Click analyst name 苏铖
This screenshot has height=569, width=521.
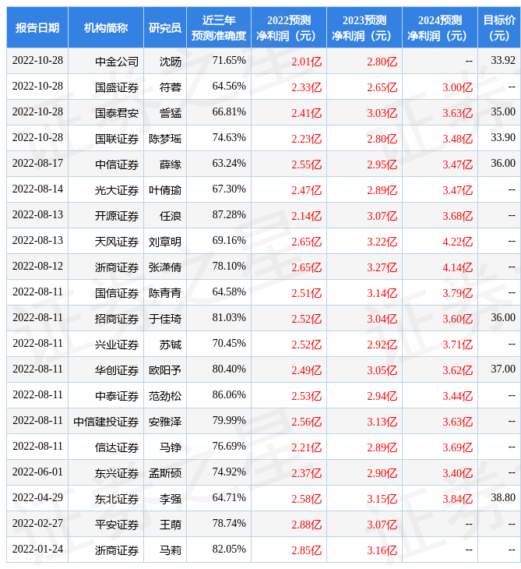pos(171,345)
